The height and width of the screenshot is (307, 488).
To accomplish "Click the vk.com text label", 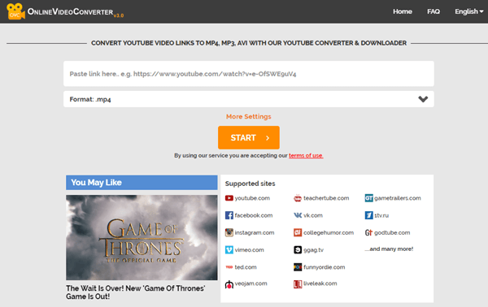I will tap(313, 215).
